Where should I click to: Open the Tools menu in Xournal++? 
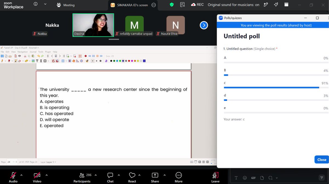tap(41, 52)
